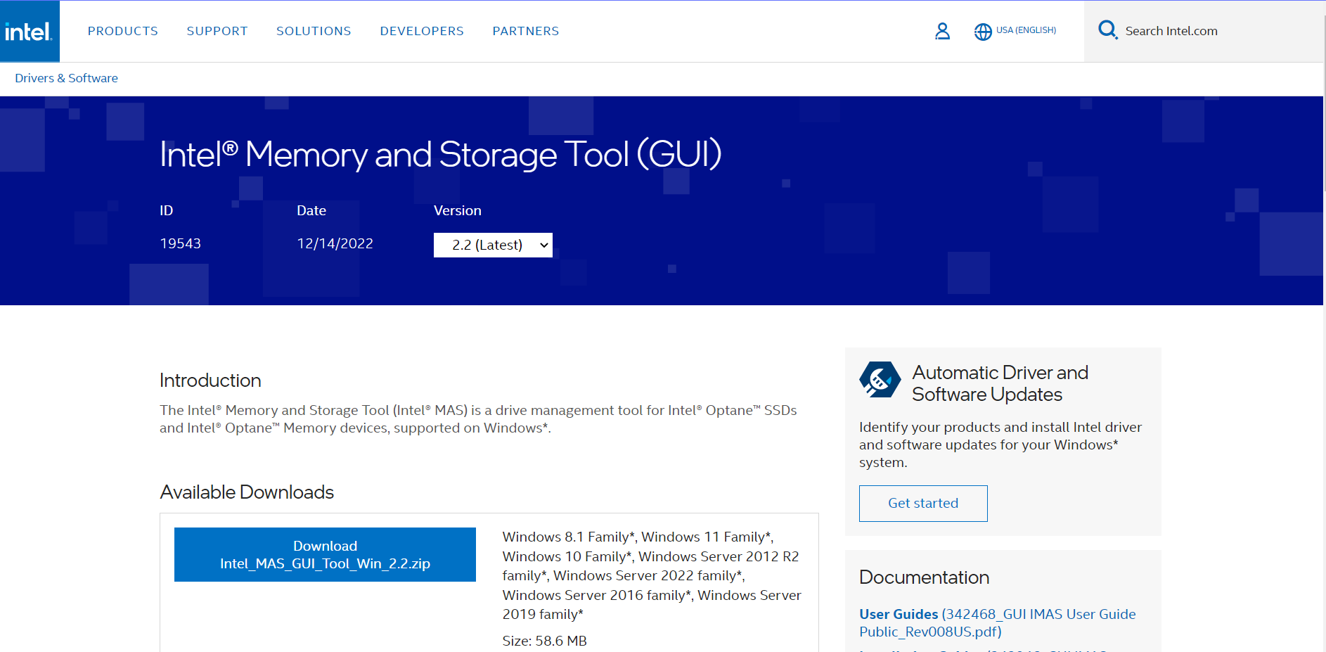Viewport: 1326px width, 652px height.
Task: Go to Drivers & Software breadcrumb
Action: [x=66, y=78]
